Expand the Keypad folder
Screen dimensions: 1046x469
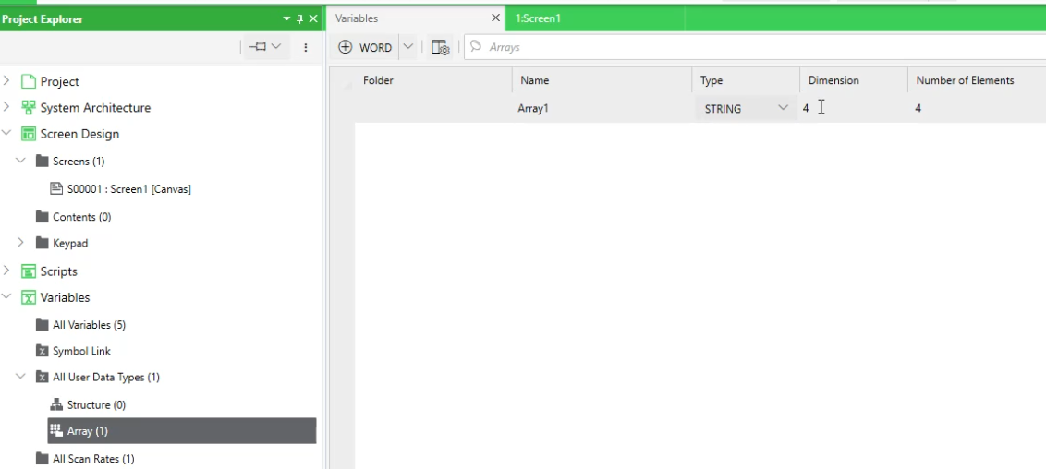(20, 243)
